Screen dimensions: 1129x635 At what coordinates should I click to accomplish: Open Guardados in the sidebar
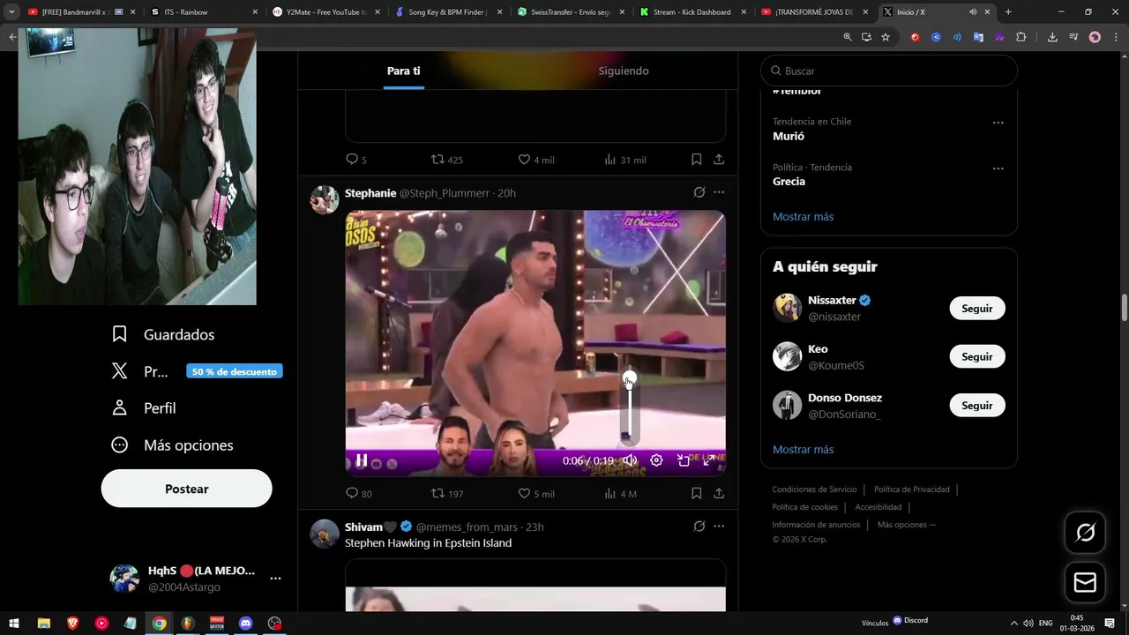click(163, 334)
